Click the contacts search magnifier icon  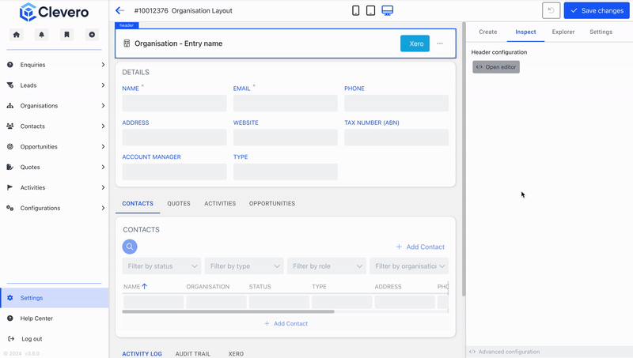point(130,247)
